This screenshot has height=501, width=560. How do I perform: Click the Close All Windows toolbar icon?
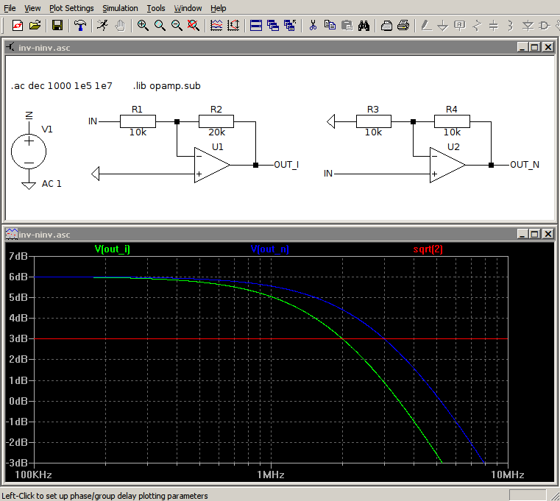(290, 25)
